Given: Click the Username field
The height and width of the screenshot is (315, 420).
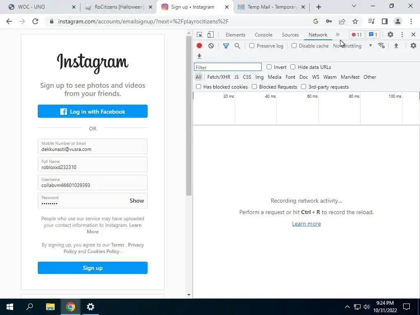Looking at the screenshot, I should 93,183.
